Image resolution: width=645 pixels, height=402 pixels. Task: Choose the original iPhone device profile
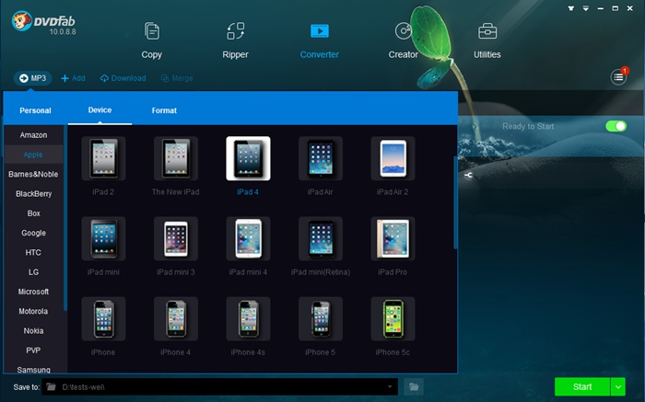[103, 318]
